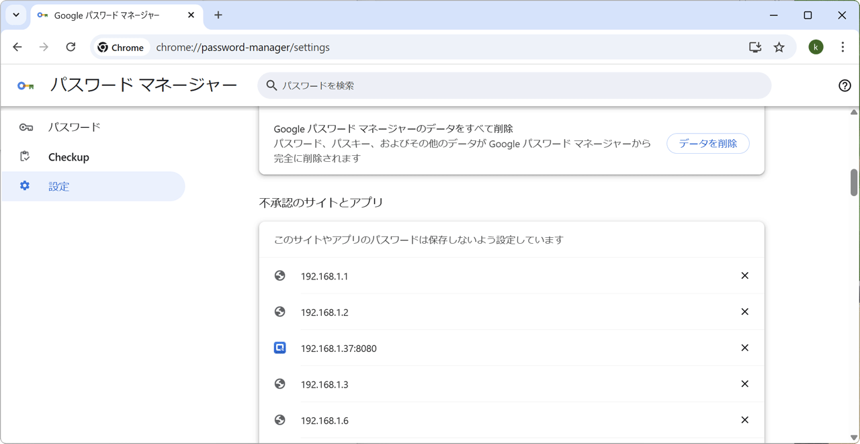
Task: Remove 192.168.1.1 from the blocked list
Action: click(744, 275)
